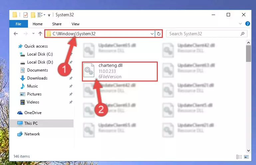The width and height of the screenshot is (256, 165).
Task: Go back with the left arrow button
Action: [x=16, y=34]
